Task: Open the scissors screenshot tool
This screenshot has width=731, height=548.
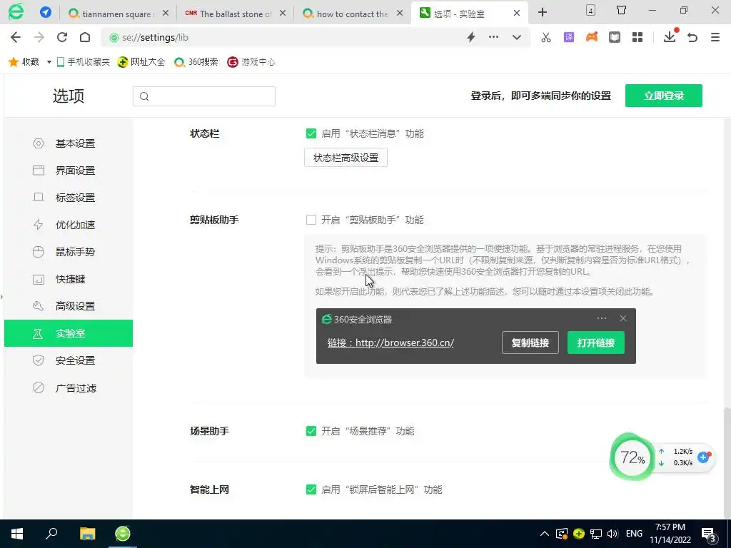Action: [x=546, y=37]
